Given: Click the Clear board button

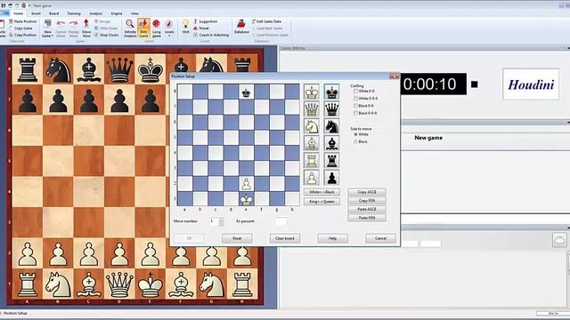Looking at the screenshot, I should (x=285, y=238).
